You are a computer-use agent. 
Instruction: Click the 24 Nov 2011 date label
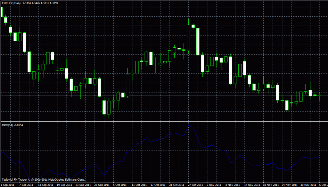[289, 185]
